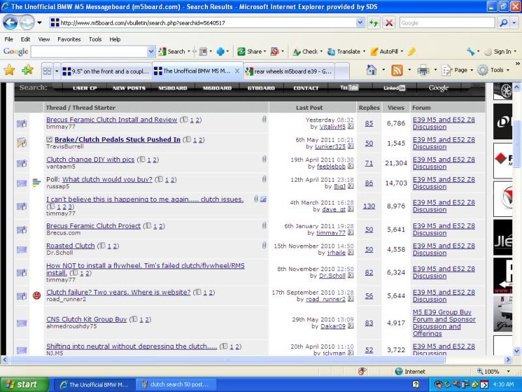522x392 pixels.
Task: Click the Google Toolbar Share button
Action: coord(251,52)
